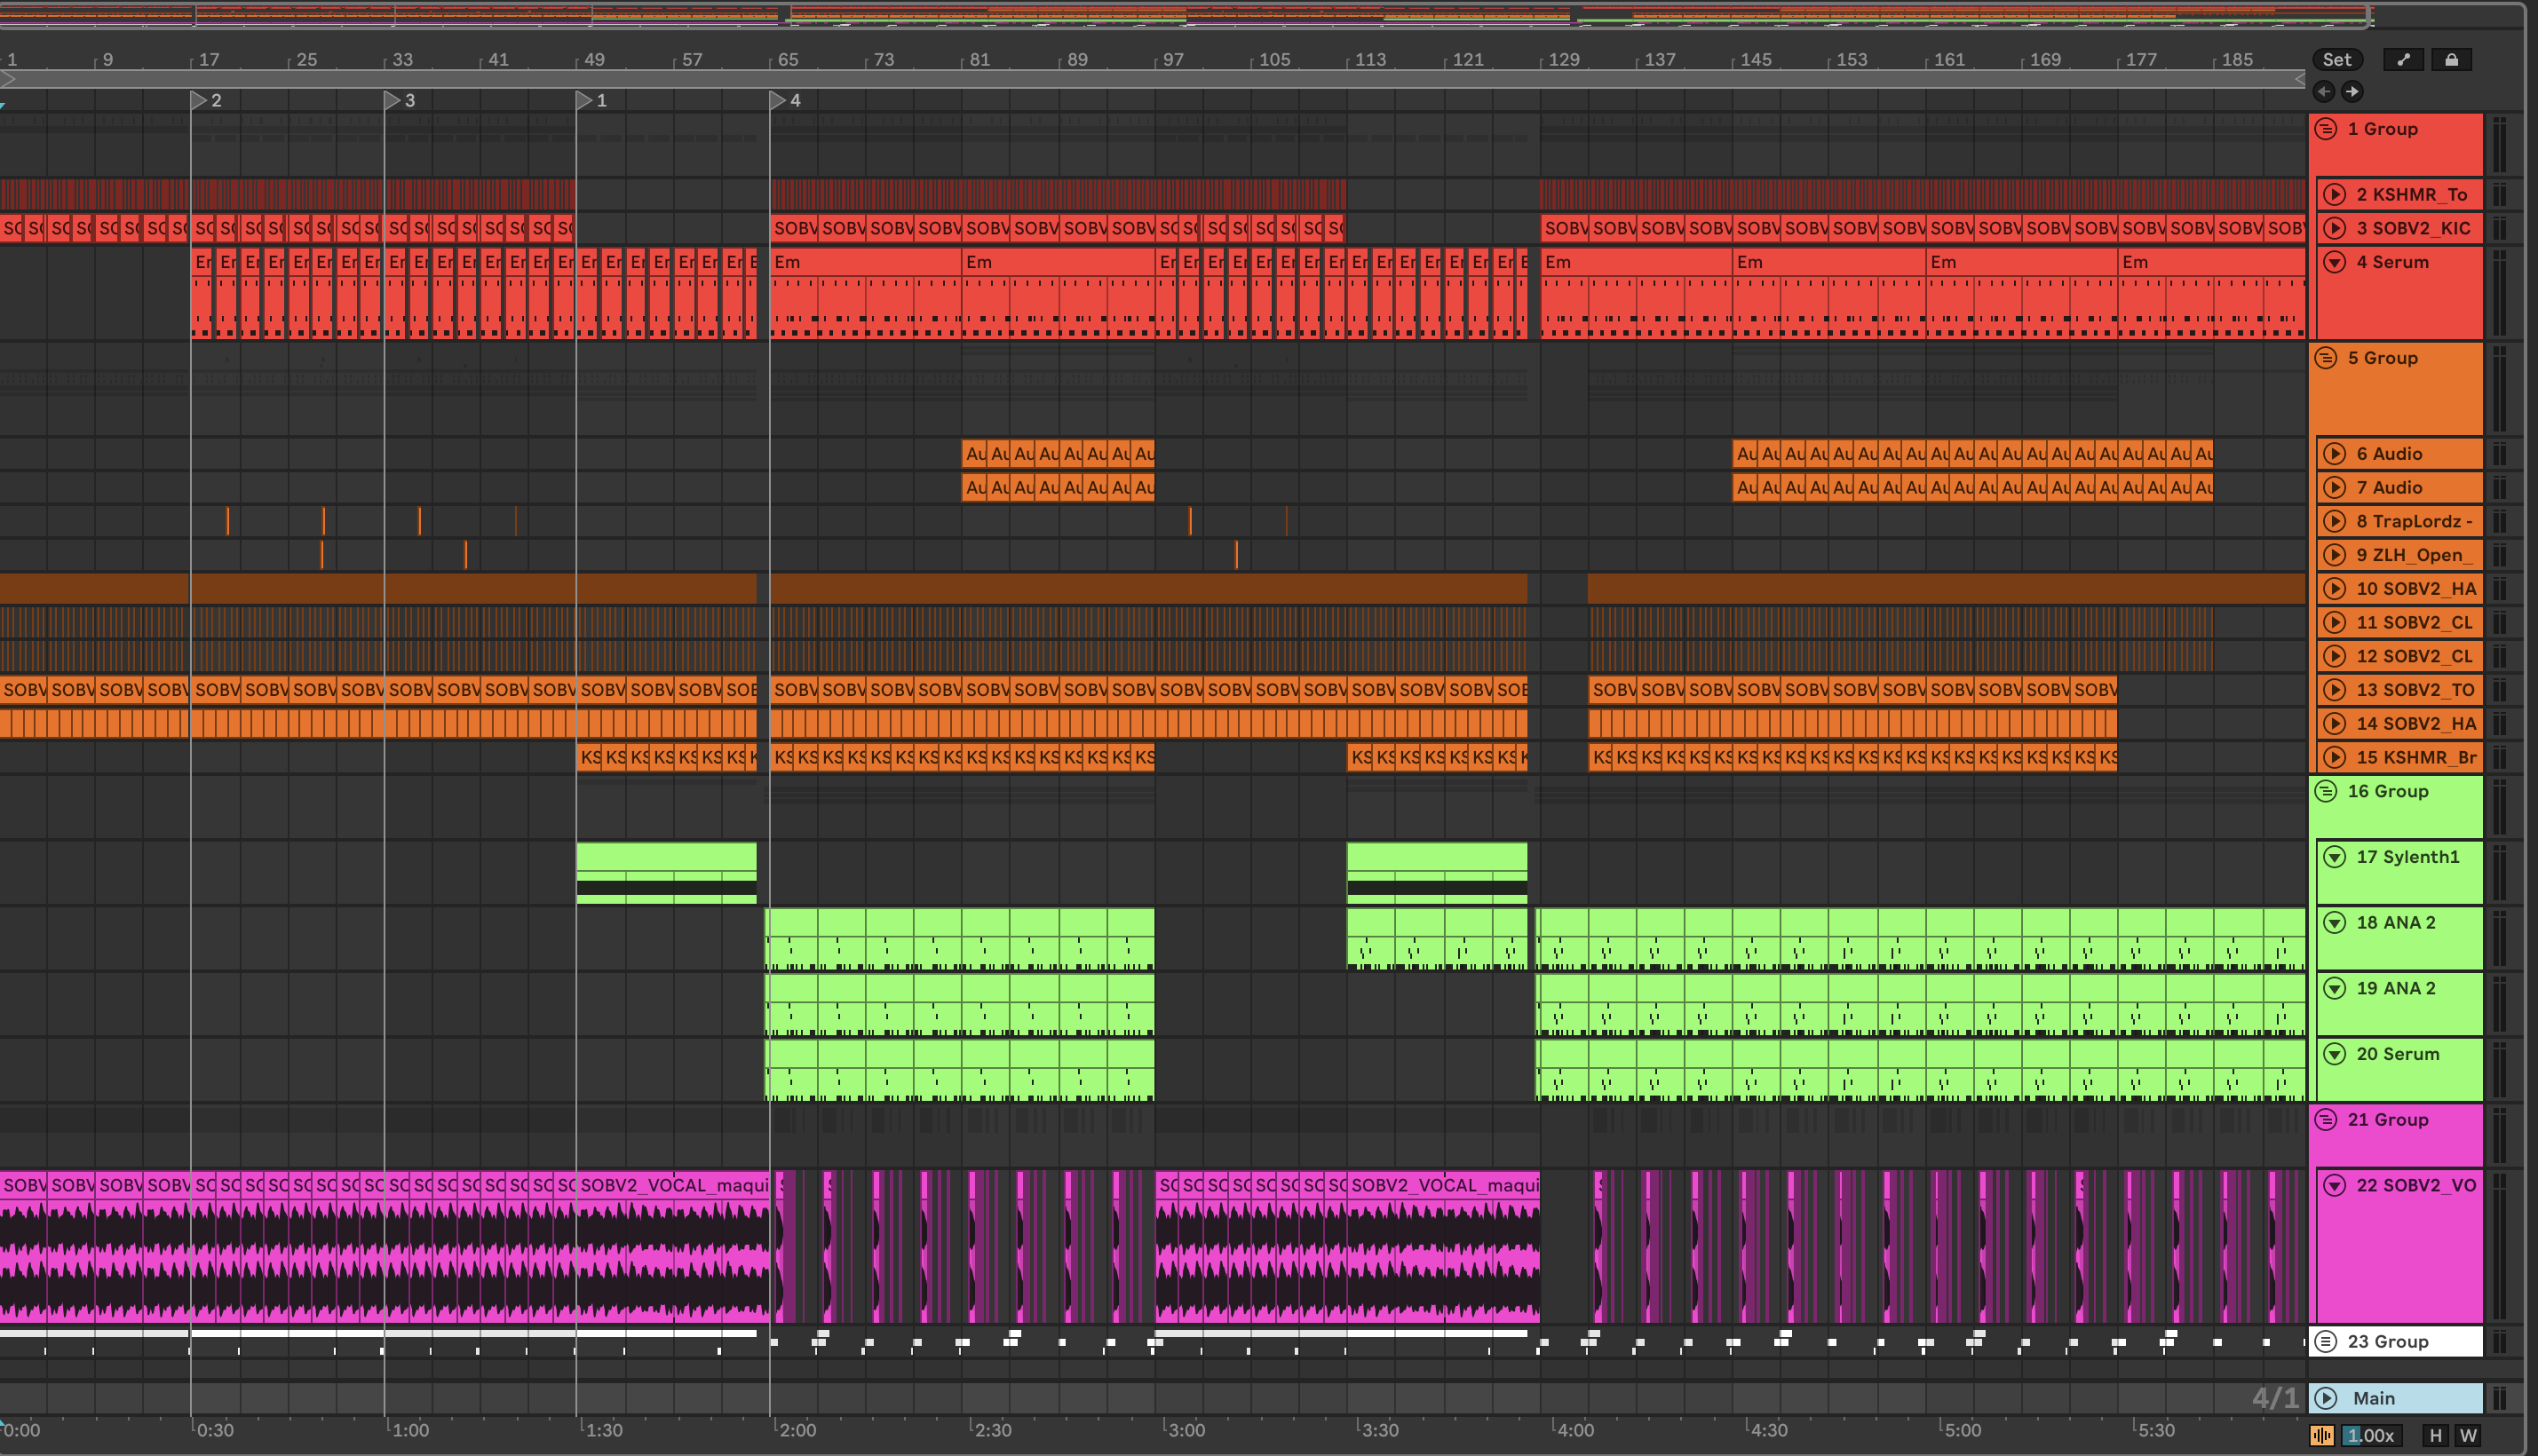Unfold the 8 TrapLordz track arrow
This screenshot has width=2538, height=1456.
click(2335, 521)
